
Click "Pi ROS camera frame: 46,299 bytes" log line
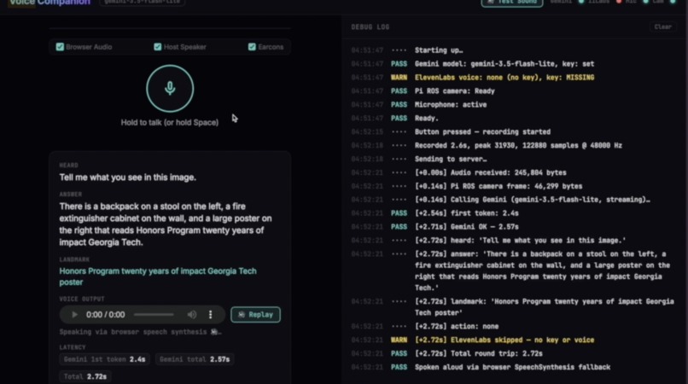tap(499, 186)
